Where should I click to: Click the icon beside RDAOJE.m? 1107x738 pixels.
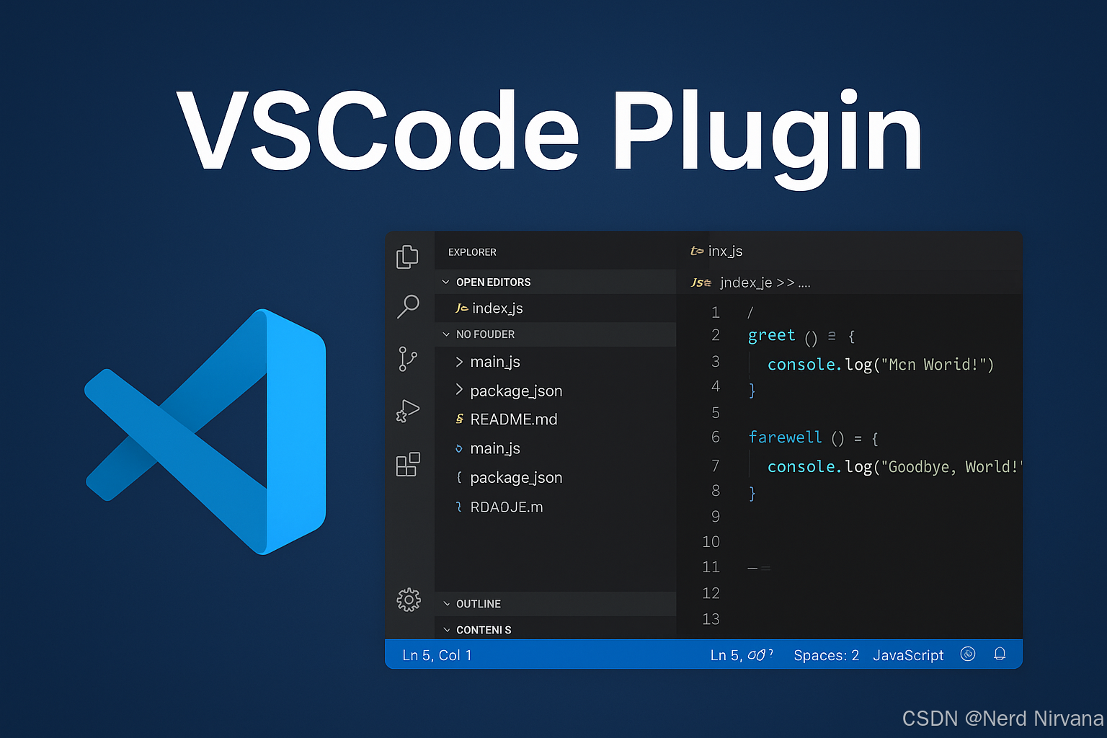tap(459, 507)
